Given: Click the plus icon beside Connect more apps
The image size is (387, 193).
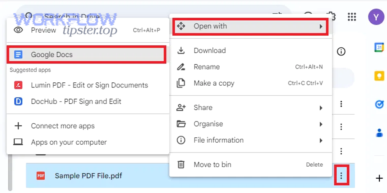Looking at the screenshot, I should pos(18,126).
